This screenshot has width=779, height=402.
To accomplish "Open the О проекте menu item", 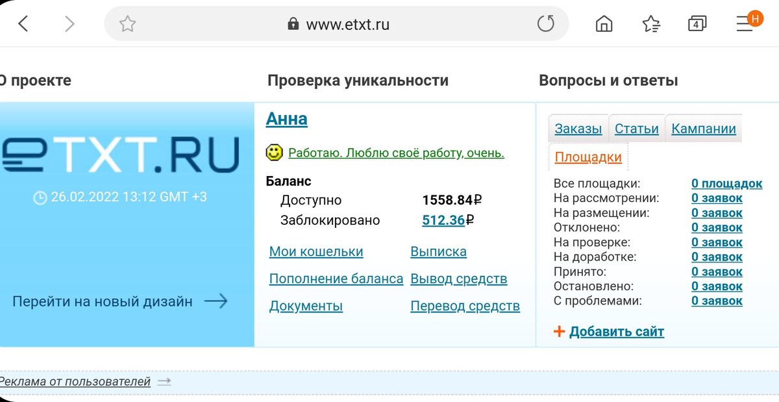I will pyautogui.click(x=35, y=81).
